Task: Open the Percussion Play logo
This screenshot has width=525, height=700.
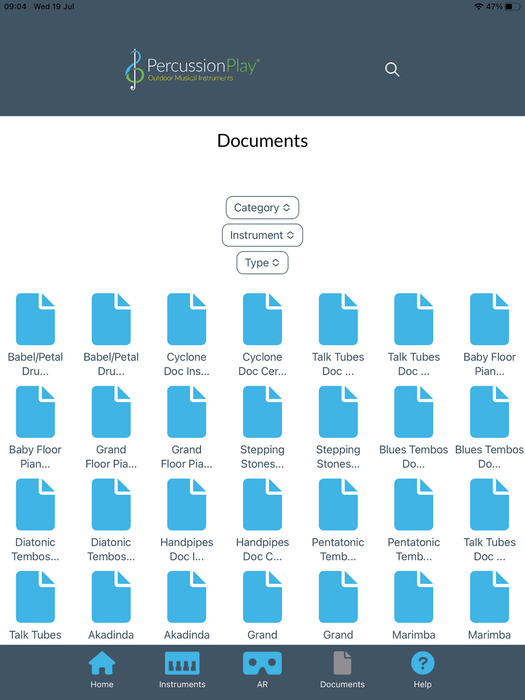Action: [x=192, y=69]
